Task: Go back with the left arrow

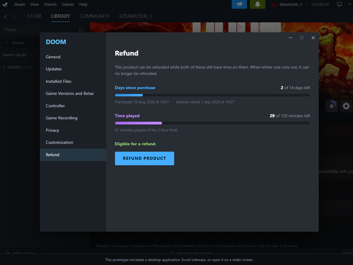Action: (5, 16)
